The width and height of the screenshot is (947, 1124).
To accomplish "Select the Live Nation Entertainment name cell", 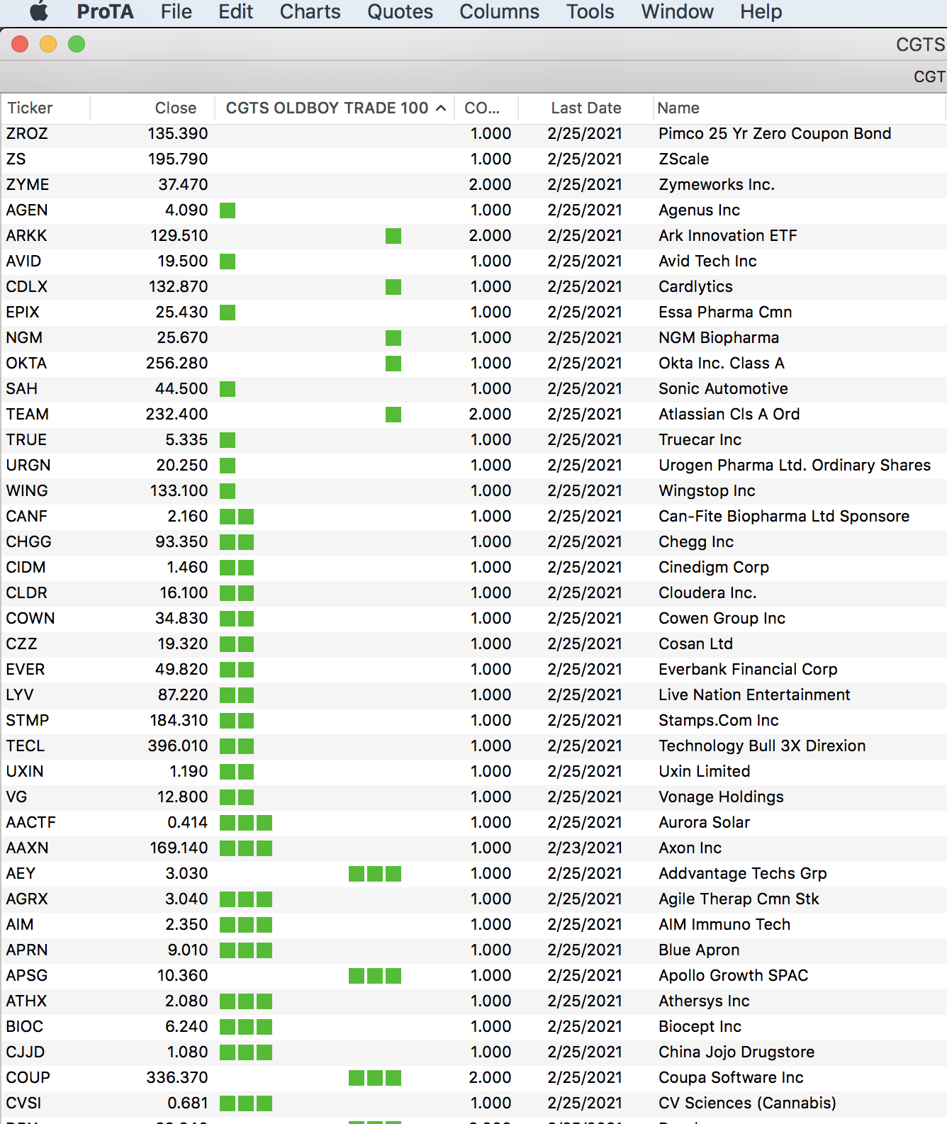I will pos(754,695).
